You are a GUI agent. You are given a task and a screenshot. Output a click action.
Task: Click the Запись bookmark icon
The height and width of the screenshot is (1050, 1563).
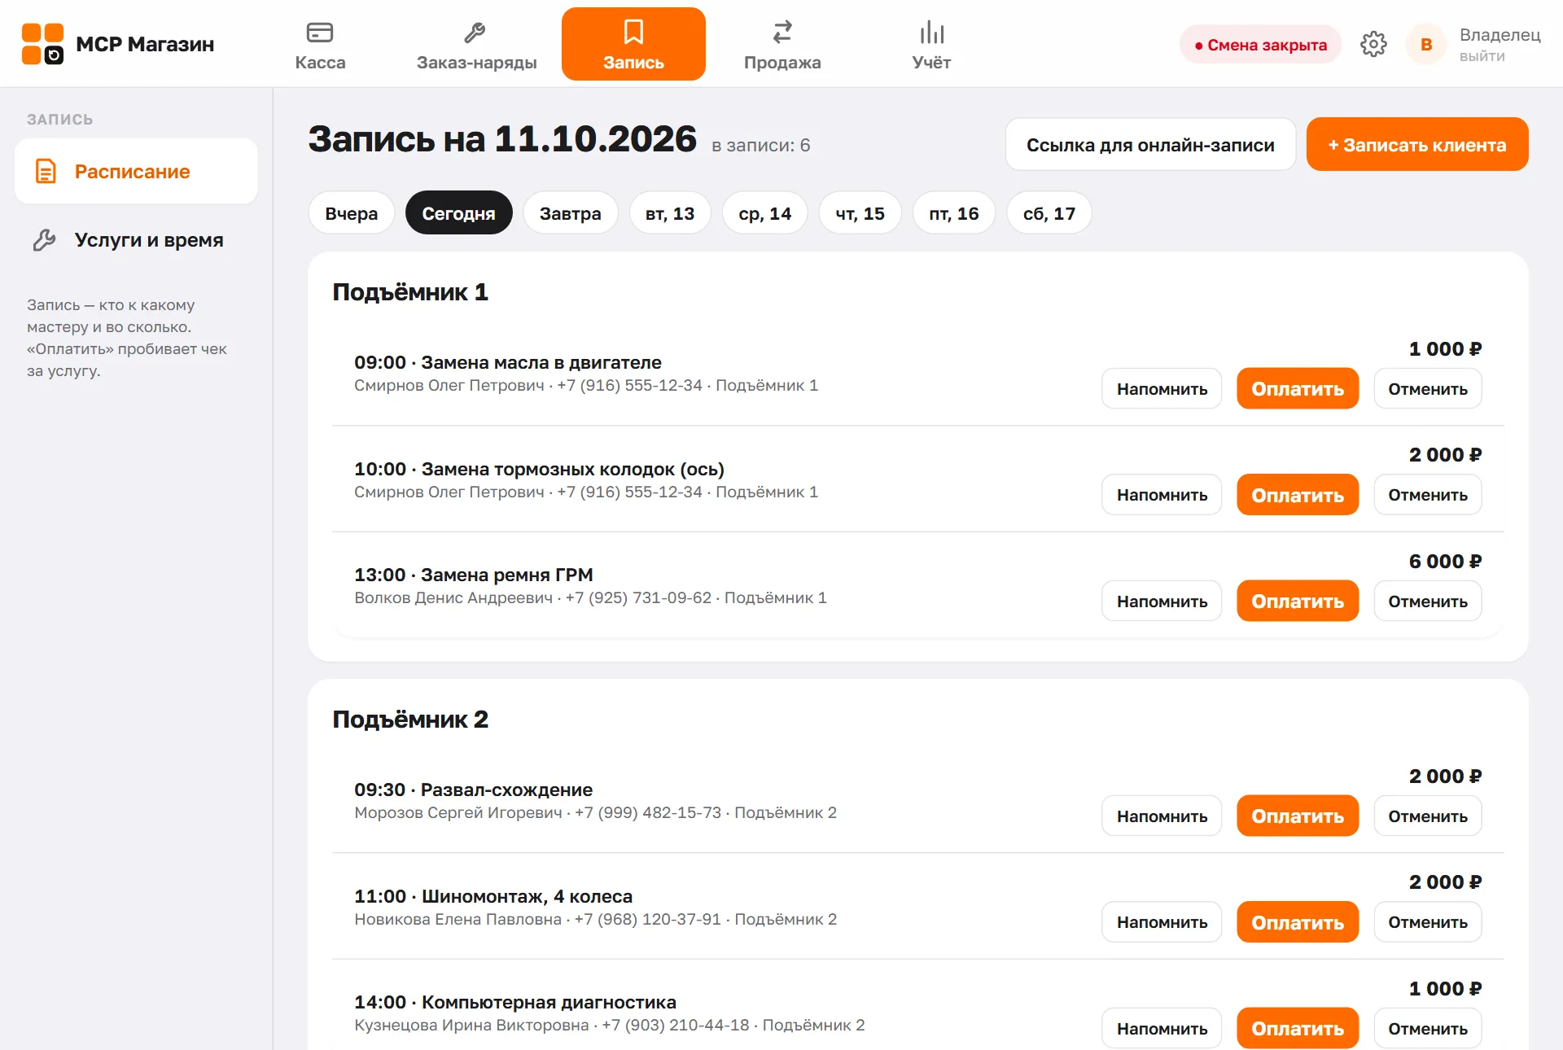633,33
